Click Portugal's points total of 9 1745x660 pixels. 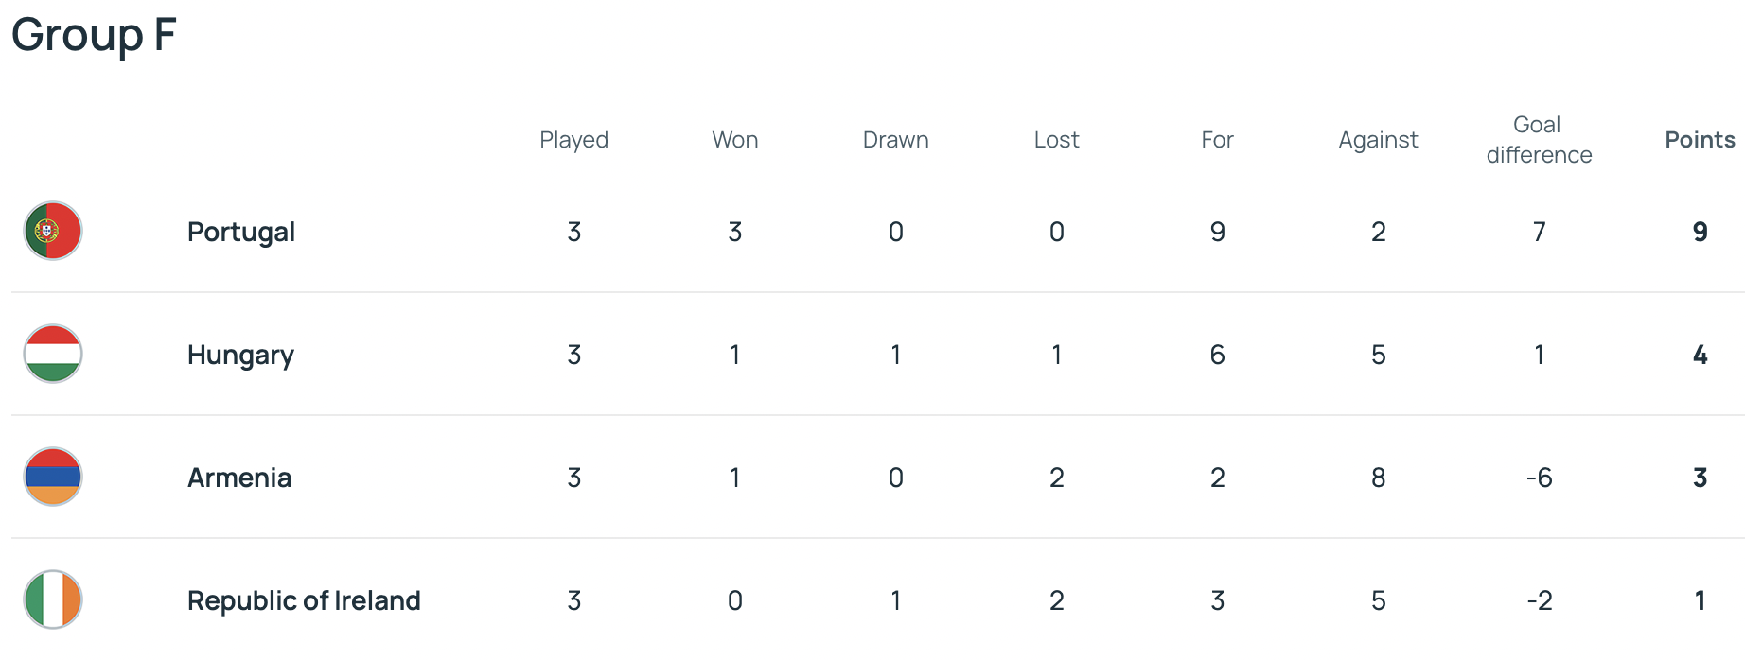[x=1700, y=232]
